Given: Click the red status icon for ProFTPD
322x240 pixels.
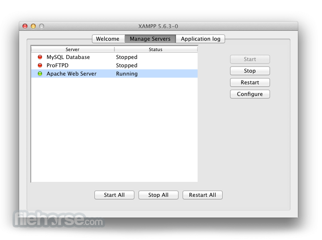Looking at the screenshot, I should tap(40, 65).
